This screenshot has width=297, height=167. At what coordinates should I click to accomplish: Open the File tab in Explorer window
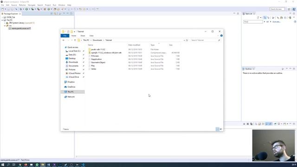[65, 36]
